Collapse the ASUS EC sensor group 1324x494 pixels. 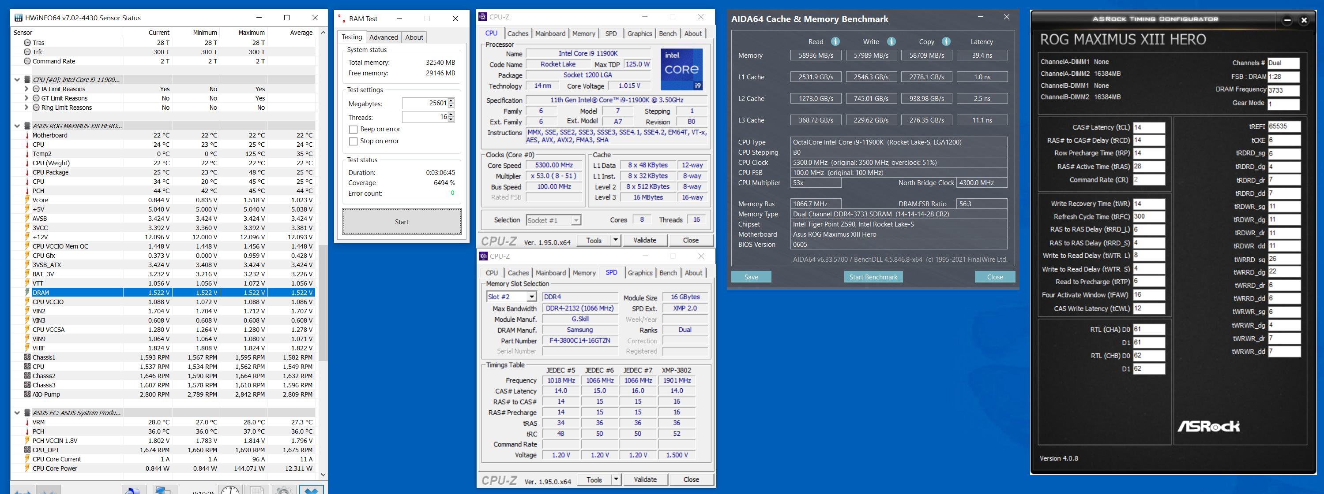(17, 412)
